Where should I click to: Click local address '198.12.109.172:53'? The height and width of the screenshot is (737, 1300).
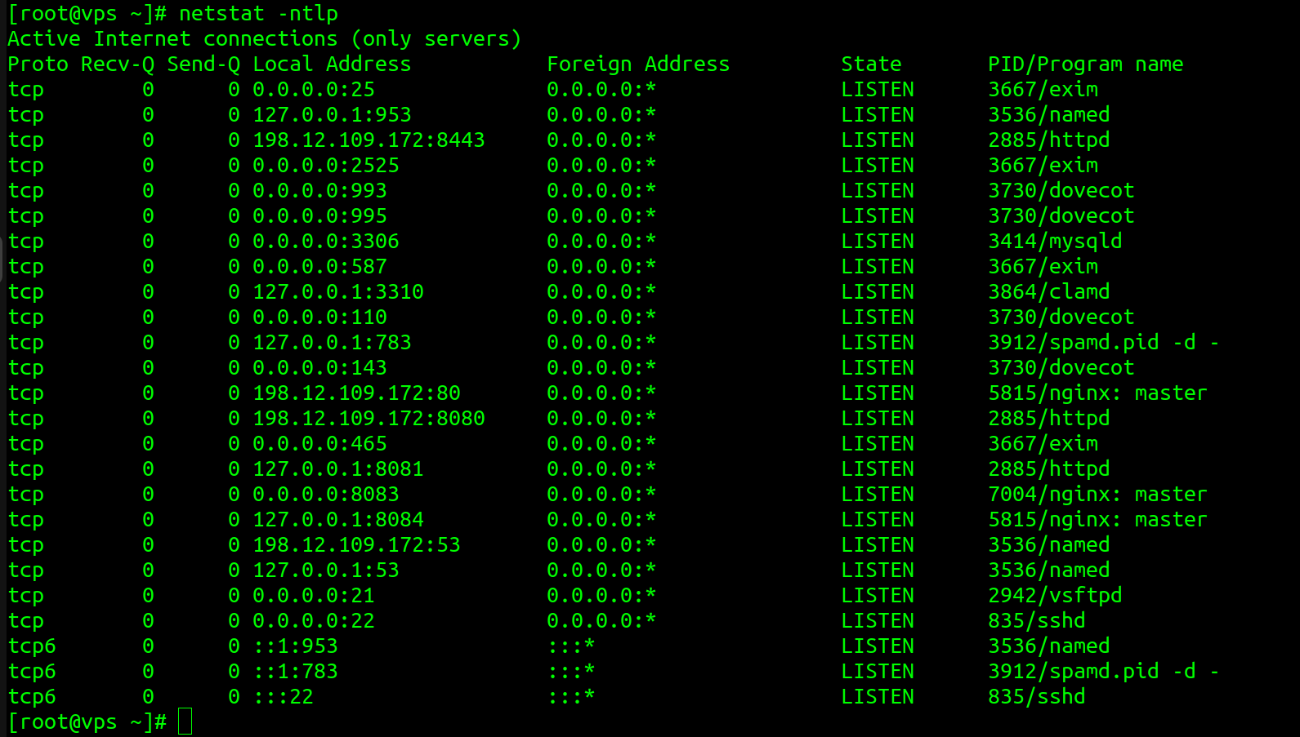(x=356, y=545)
